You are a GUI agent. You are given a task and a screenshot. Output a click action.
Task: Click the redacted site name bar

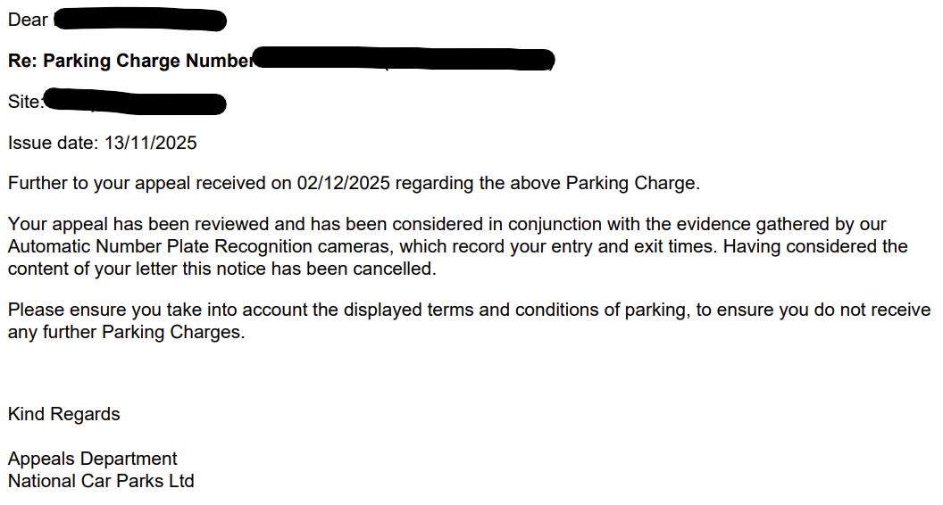(x=135, y=102)
